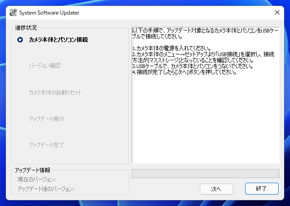Click the blue arrow current-step indicator icon
290x206 pixels.
[x=20, y=40]
